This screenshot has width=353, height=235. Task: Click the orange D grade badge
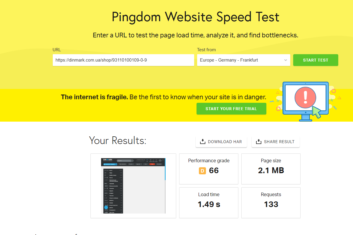click(x=202, y=171)
